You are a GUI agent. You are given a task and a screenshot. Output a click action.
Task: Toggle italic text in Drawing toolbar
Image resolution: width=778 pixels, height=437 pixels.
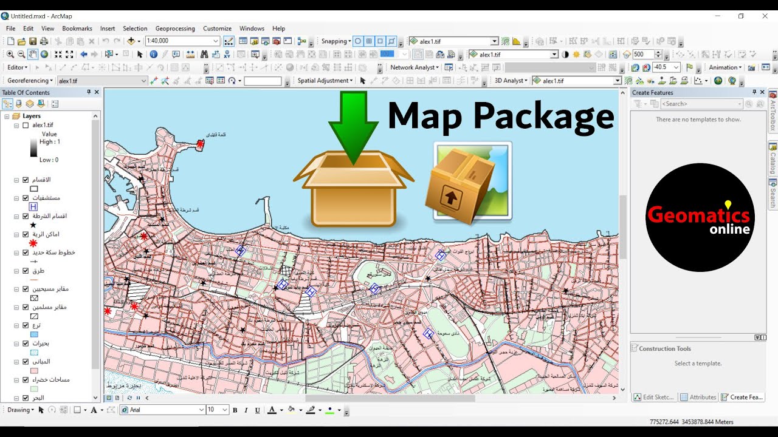tap(246, 410)
